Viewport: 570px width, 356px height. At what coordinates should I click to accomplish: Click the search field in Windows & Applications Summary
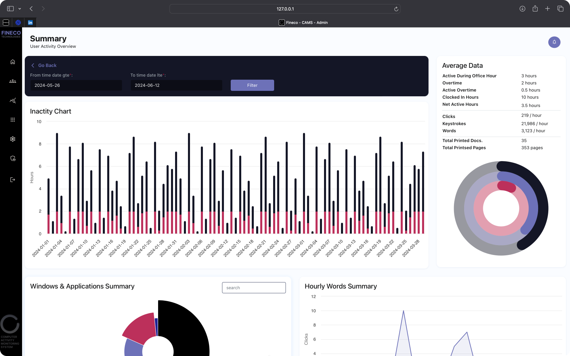click(x=253, y=288)
